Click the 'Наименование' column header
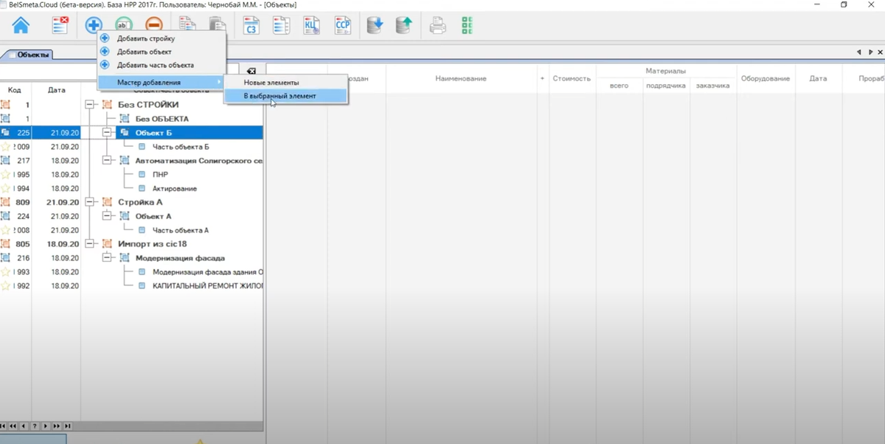 coord(461,78)
